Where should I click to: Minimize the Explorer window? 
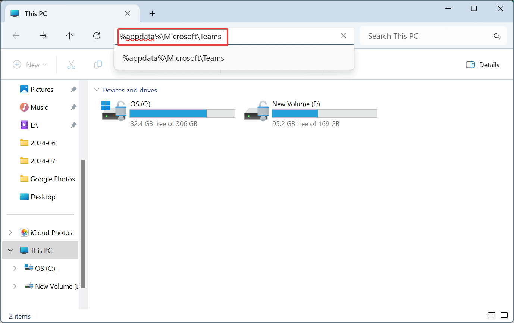point(448,8)
